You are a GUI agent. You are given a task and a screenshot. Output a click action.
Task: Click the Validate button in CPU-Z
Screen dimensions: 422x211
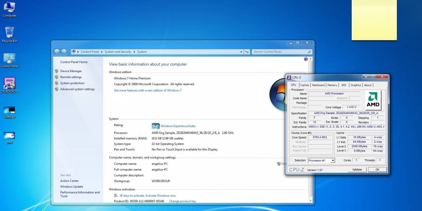[357, 170]
